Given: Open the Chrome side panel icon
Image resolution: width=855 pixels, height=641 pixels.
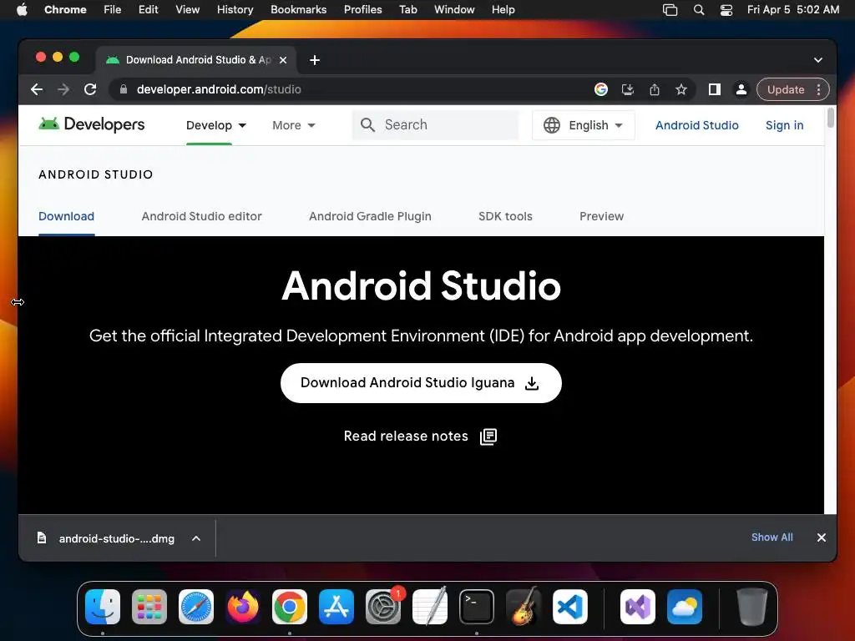Looking at the screenshot, I should click(715, 89).
